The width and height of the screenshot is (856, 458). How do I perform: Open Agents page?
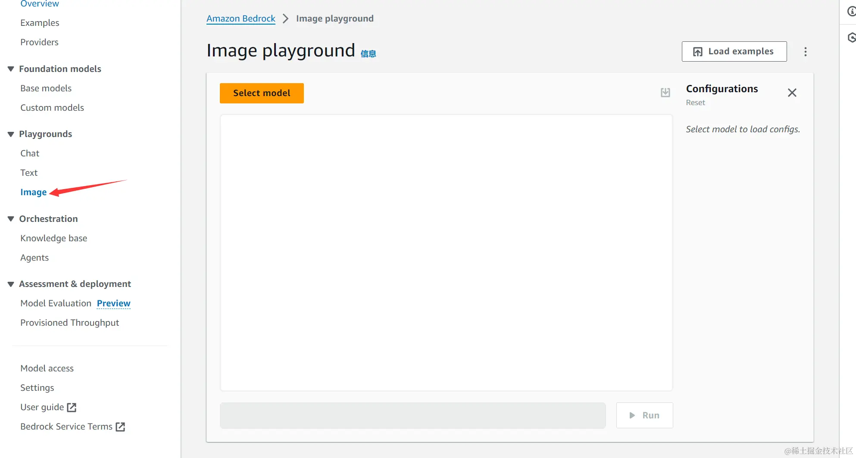(34, 258)
